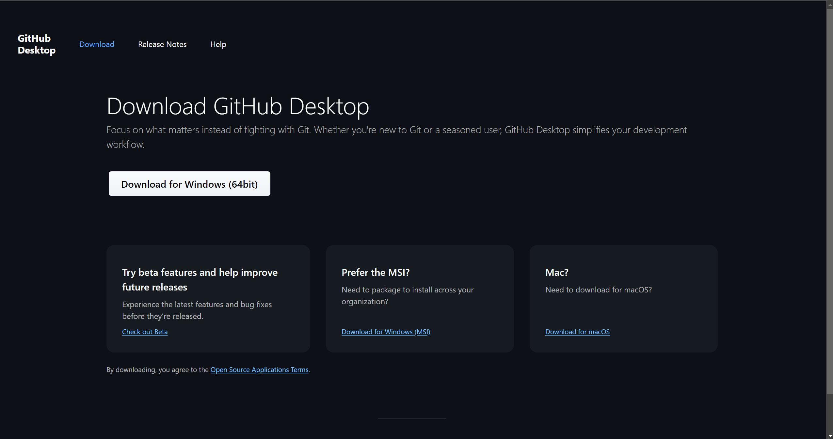Click the Download for macOS link

coord(577,332)
